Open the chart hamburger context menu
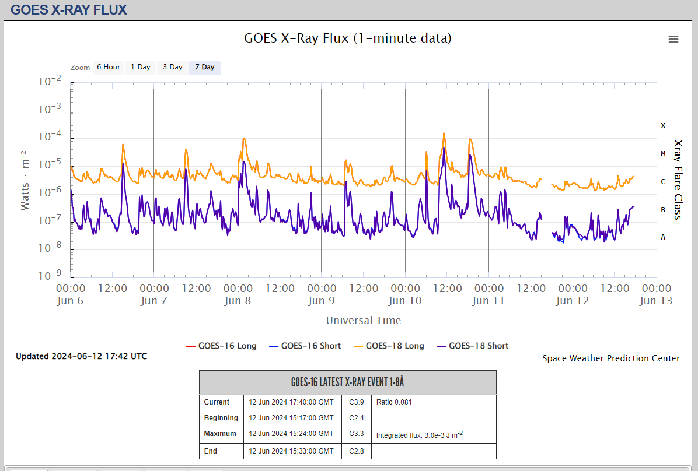This screenshot has height=471, width=698. pyautogui.click(x=673, y=40)
